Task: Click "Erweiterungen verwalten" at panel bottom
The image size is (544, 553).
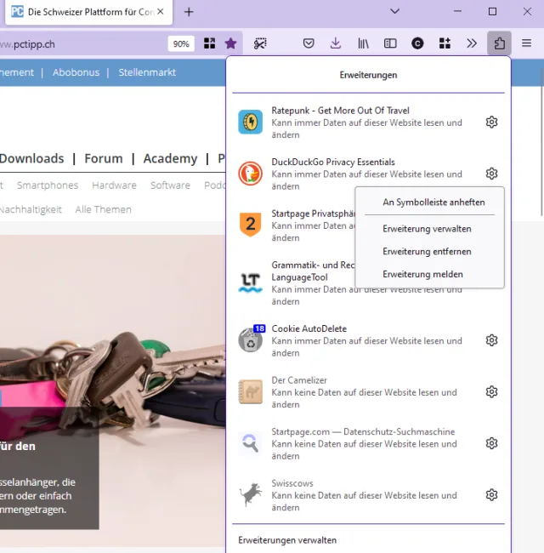Action: click(x=287, y=540)
